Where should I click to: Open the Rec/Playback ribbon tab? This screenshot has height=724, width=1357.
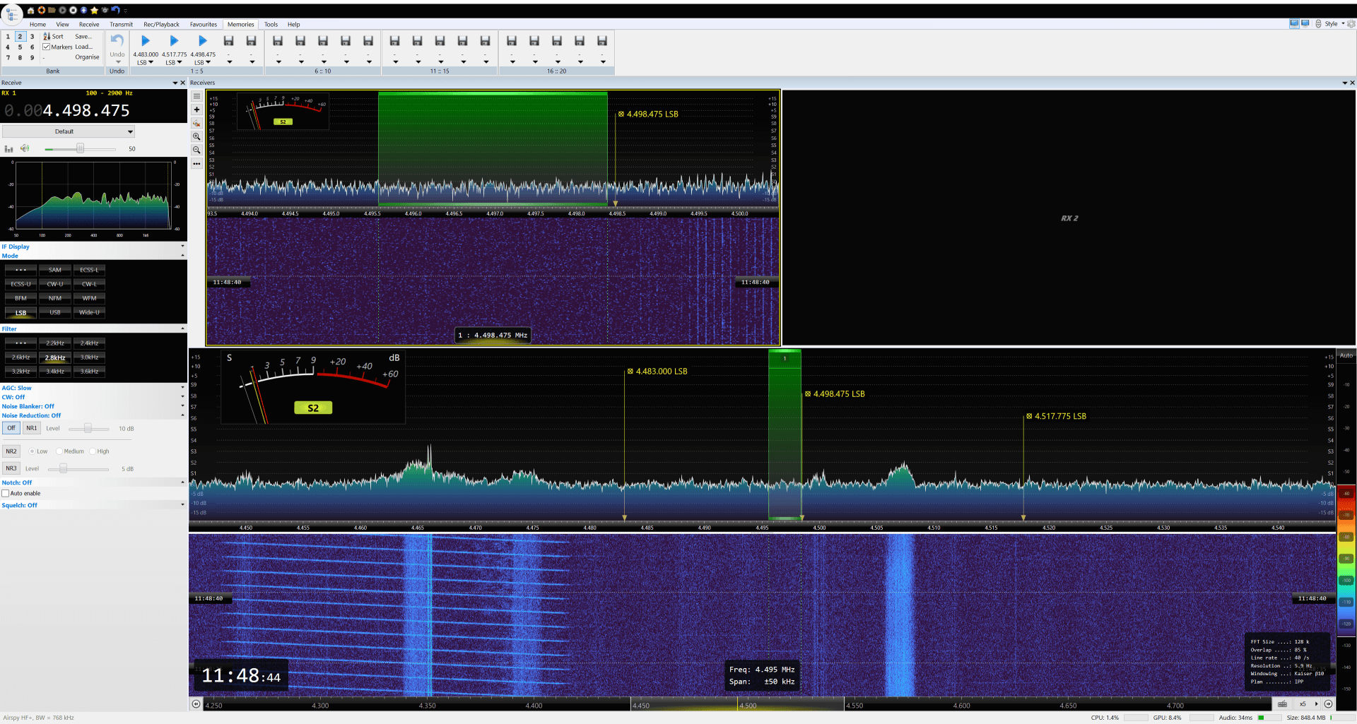point(161,25)
